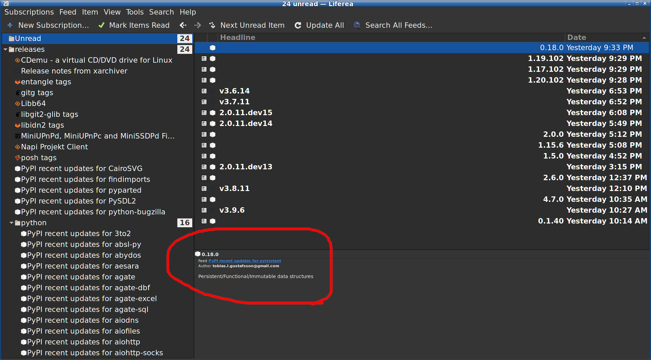This screenshot has width=651, height=360.
Task: Select PyPI recent updates for python-bugzilla
Action: (93, 212)
